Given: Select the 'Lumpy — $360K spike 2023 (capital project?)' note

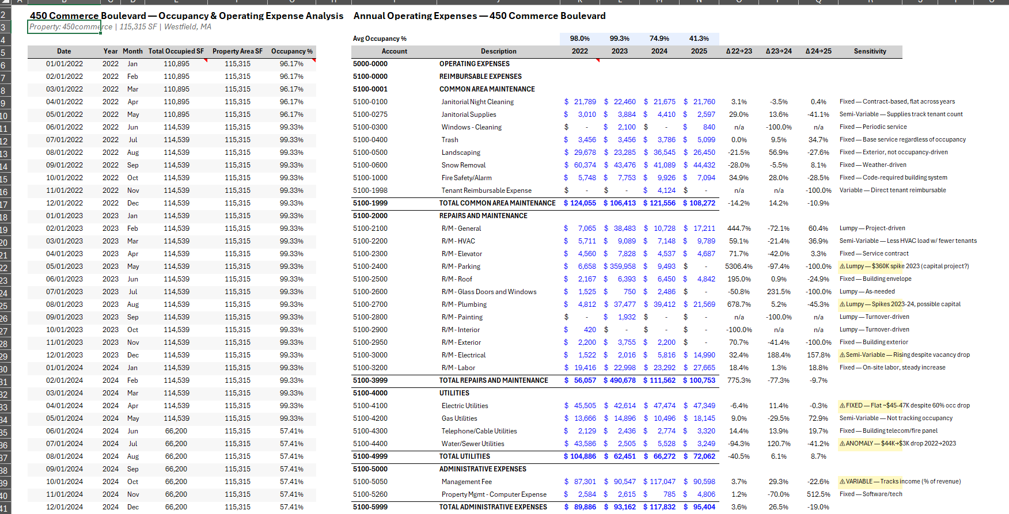Looking at the screenshot, I should tap(904, 266).
